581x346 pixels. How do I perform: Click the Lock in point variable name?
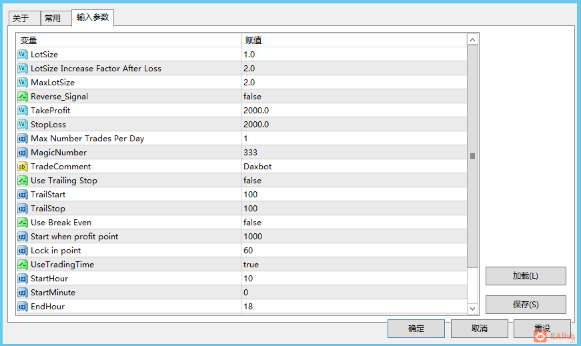pyautogui.click(x=55, y=251)
